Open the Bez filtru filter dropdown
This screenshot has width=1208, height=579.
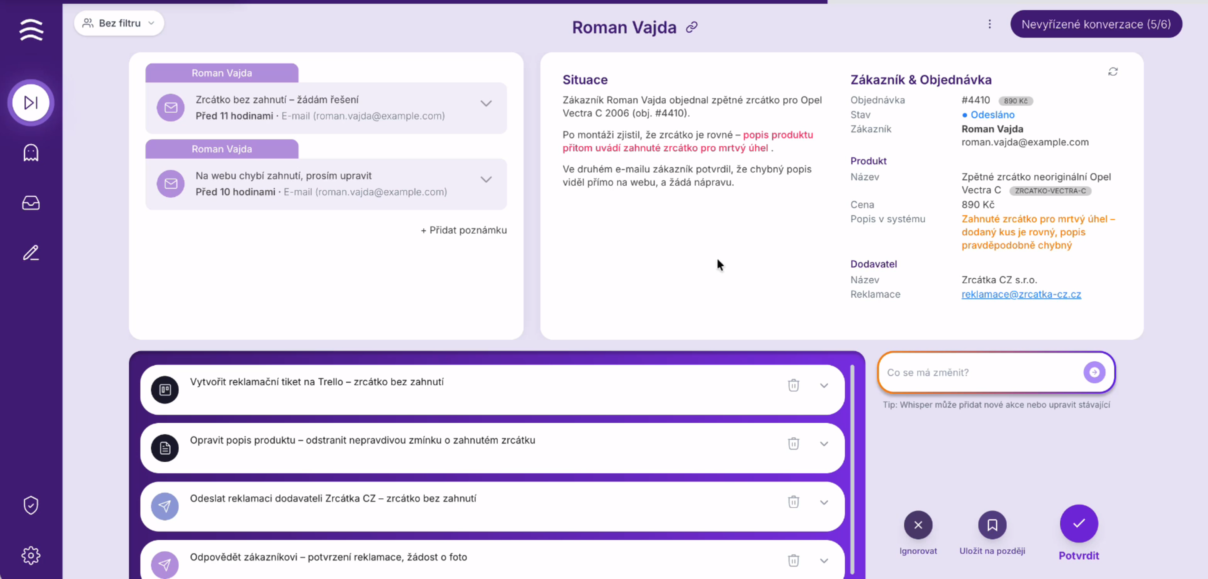pyautogui.click(x=119, y=23)
